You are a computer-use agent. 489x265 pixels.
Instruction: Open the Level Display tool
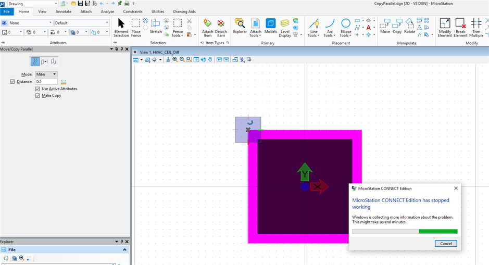(285, 27)
